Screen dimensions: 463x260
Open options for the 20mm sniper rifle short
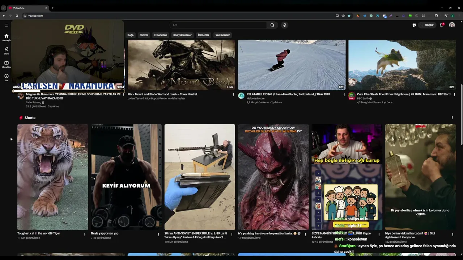coord(232,235)
